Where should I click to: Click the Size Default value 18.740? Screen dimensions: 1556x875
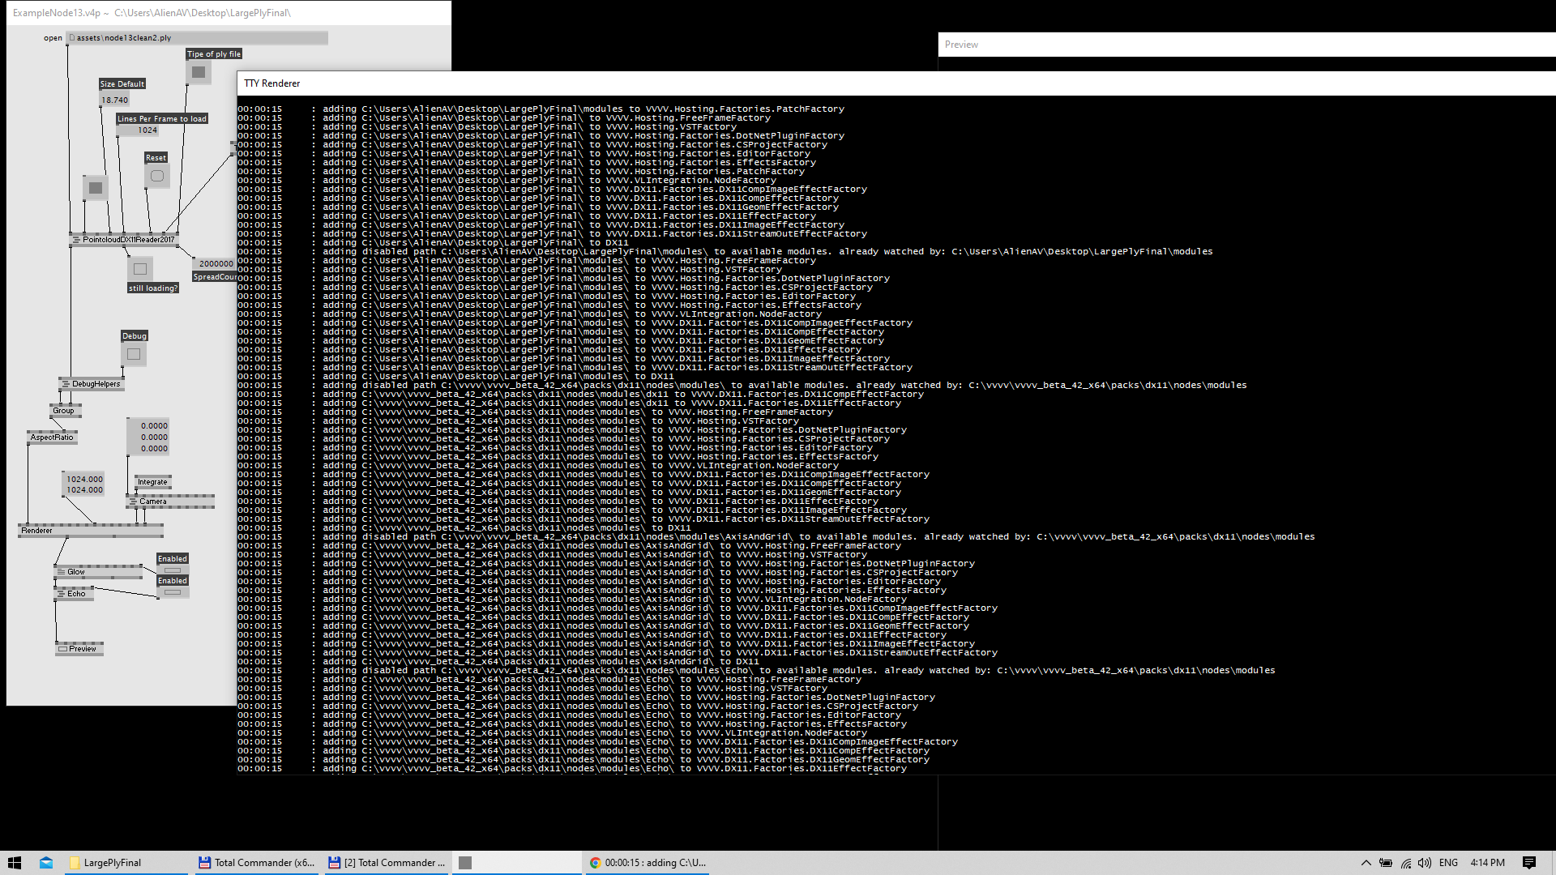click(115, 100)
